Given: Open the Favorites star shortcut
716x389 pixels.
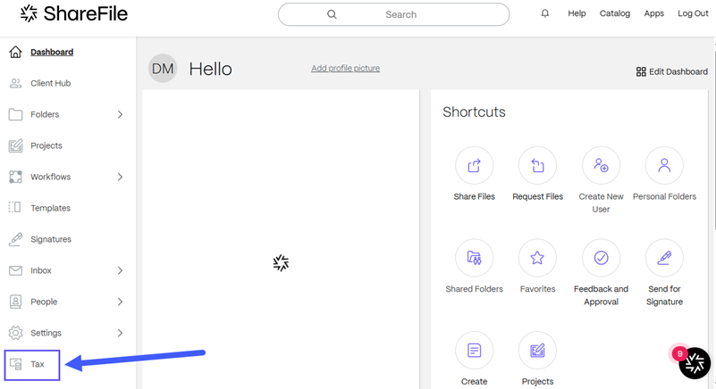Looking at the screenshot, I should click(x=537, y=258).
